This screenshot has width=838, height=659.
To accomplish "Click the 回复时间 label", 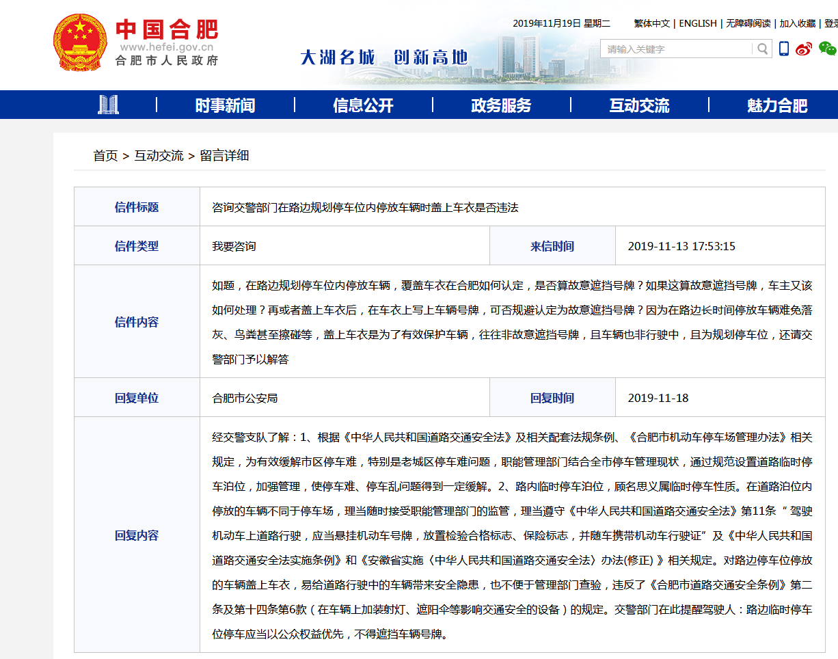I will [552, 398].
